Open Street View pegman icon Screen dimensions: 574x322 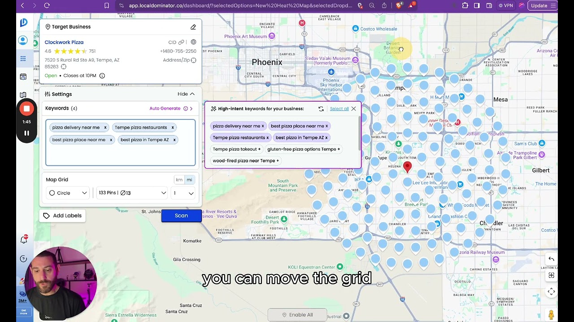pos(551,315)
